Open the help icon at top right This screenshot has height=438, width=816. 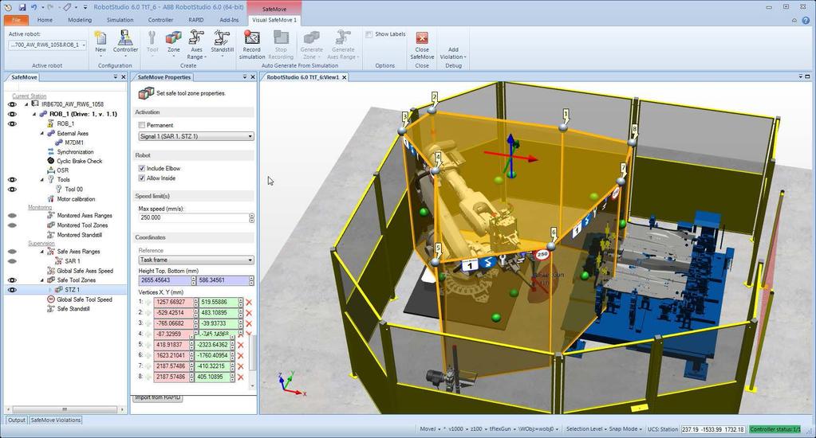click(806, 20)
